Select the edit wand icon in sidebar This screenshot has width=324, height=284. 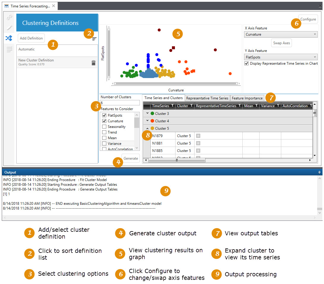pyautogui.click(x=9, y=28)
